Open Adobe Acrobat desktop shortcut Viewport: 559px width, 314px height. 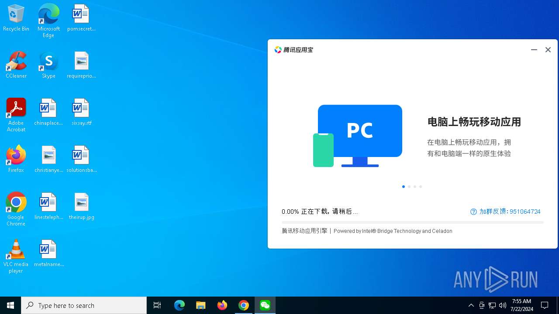click(x=16, y=115)
